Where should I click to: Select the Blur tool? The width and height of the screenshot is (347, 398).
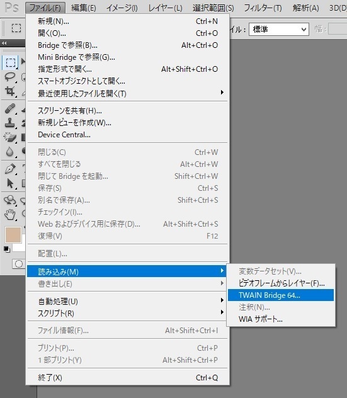(x=10, y=151)
